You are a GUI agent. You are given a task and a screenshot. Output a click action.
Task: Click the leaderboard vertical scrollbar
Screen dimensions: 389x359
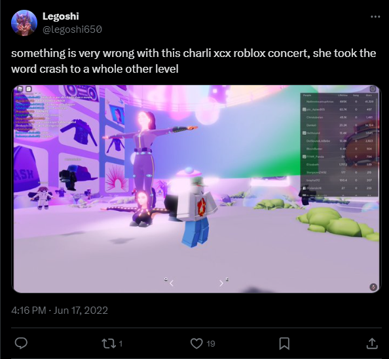point(377,124)
